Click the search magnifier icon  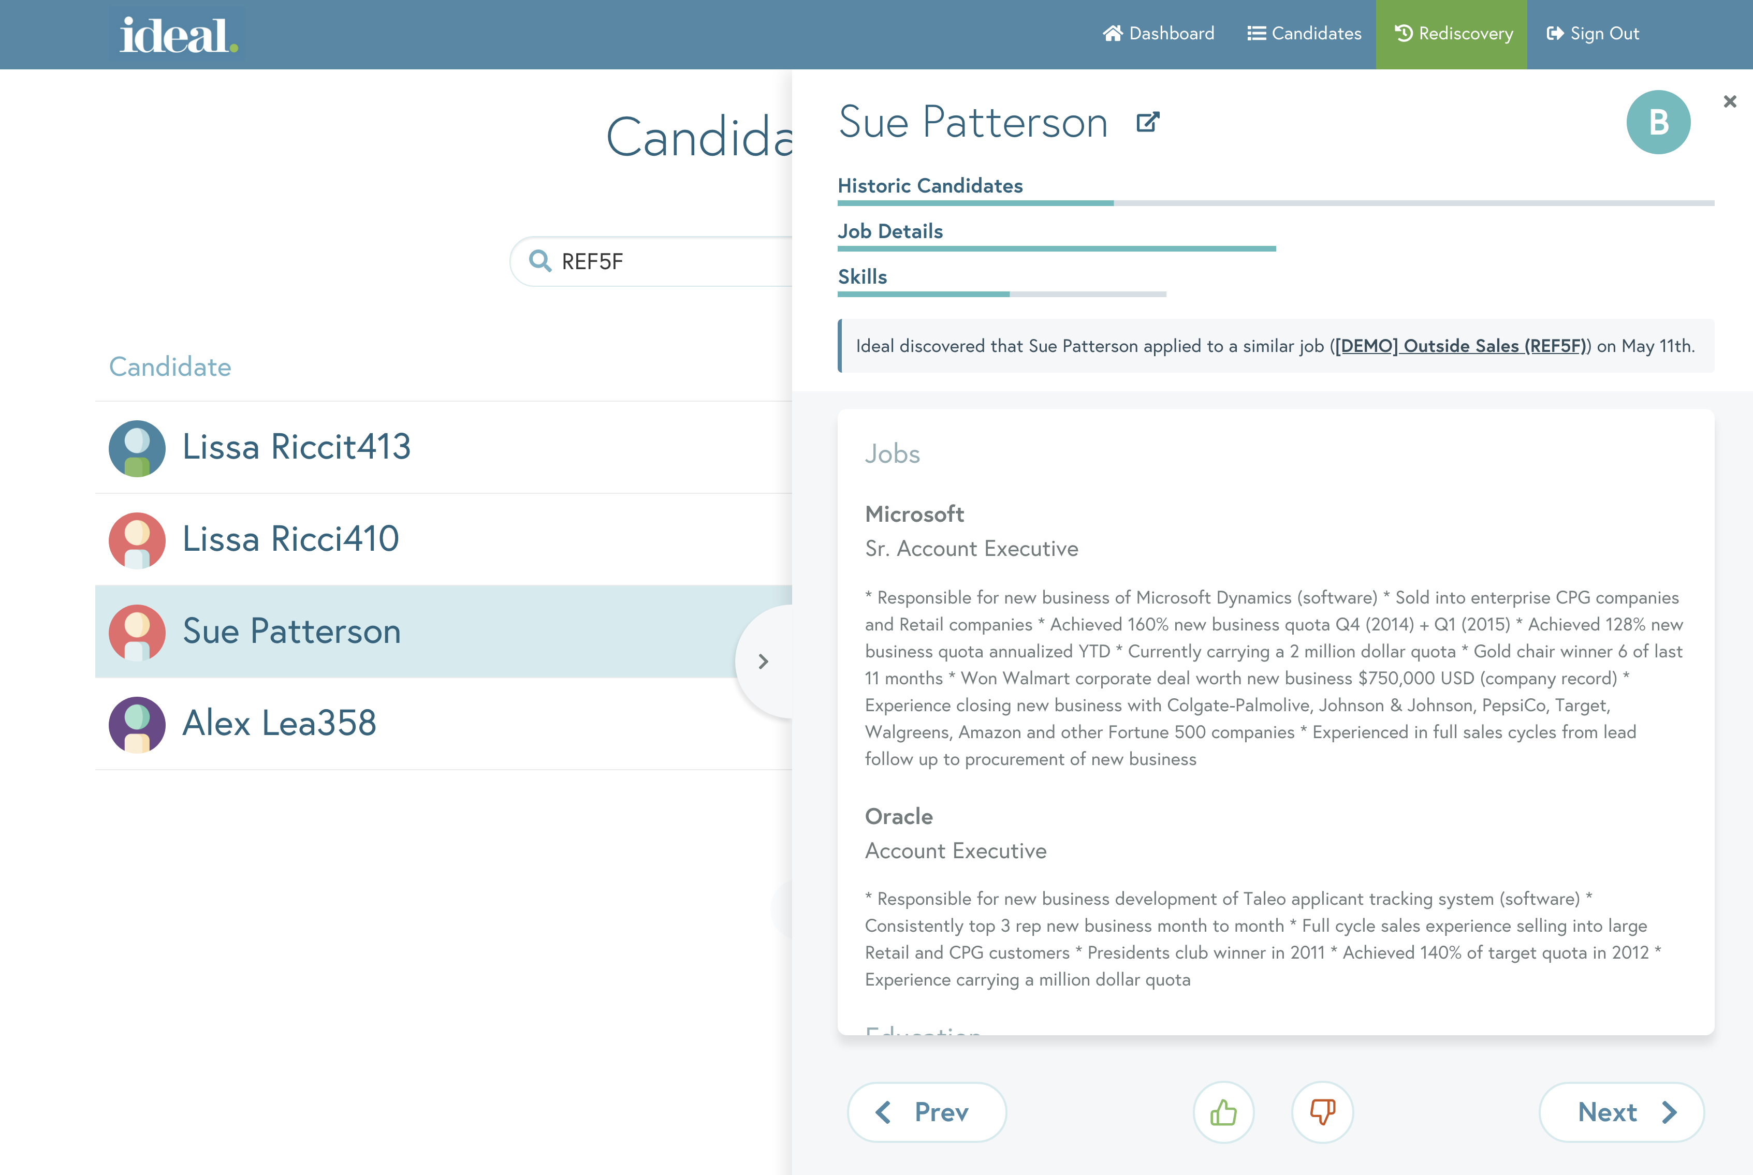539,261
